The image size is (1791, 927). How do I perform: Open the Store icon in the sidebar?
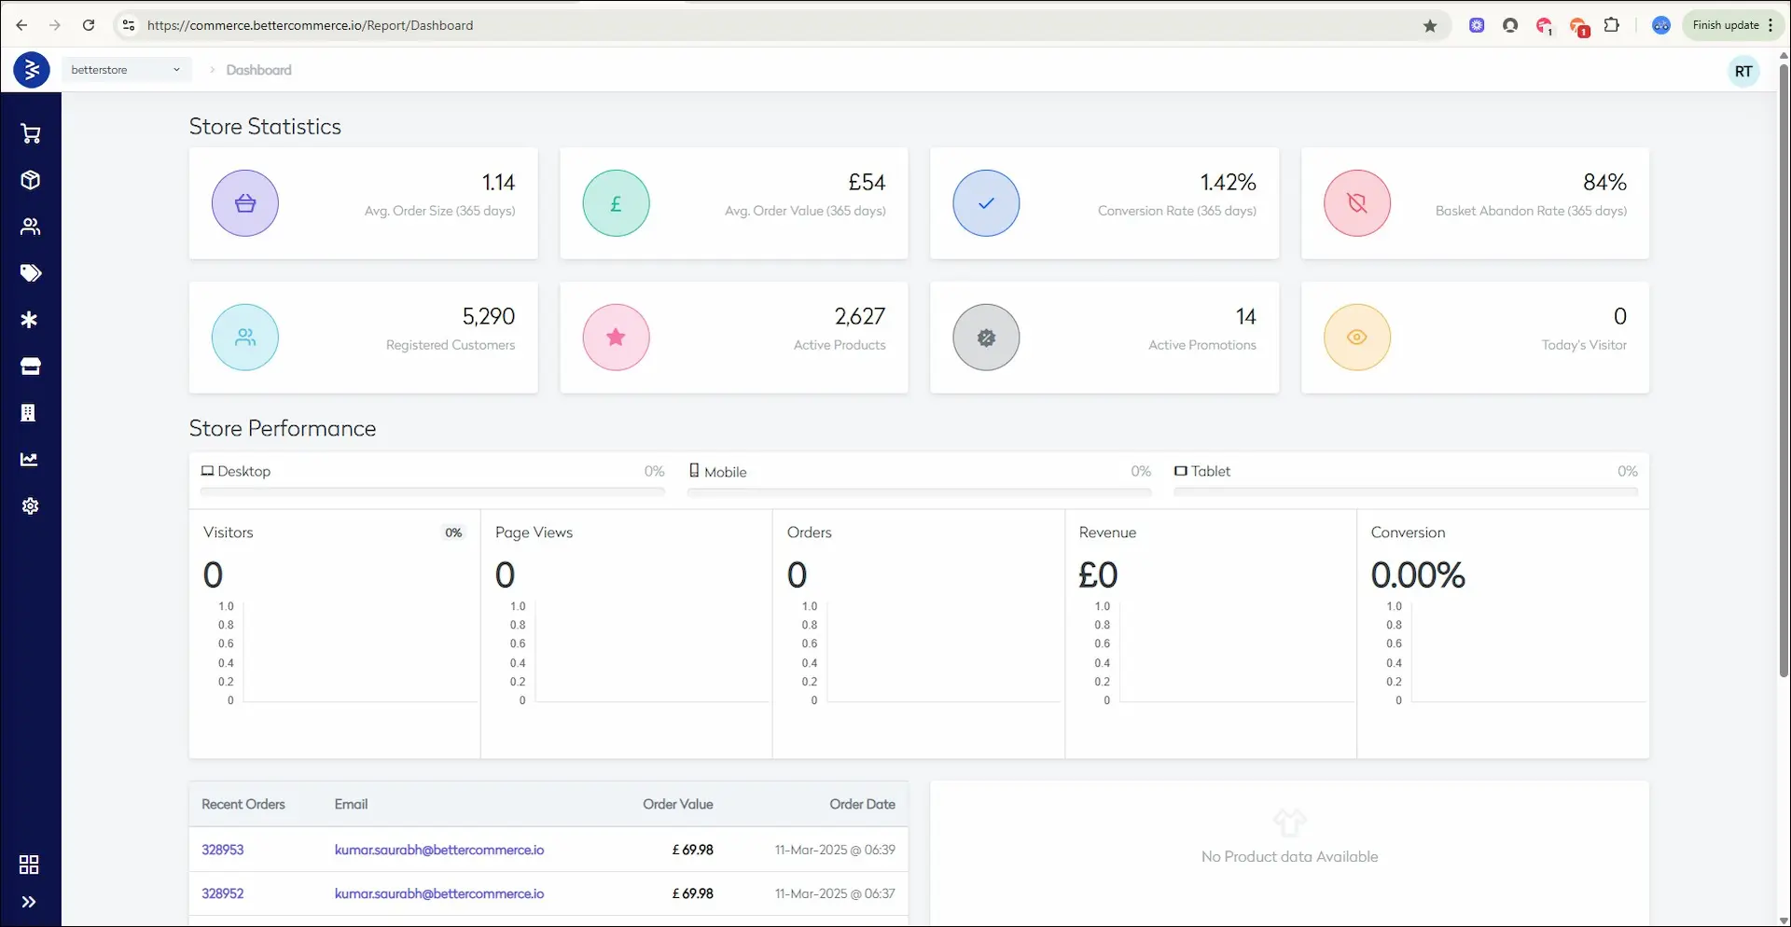click(31, 366)
